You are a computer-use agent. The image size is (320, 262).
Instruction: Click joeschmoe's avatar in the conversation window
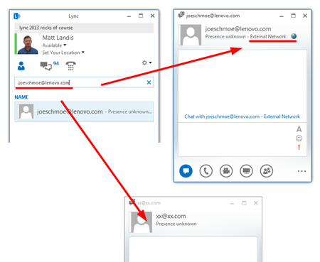pos(191,35)
